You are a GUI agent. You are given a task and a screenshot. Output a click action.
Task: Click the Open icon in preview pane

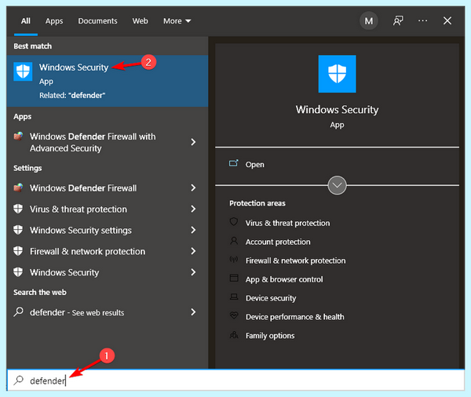tap(234, 163)
